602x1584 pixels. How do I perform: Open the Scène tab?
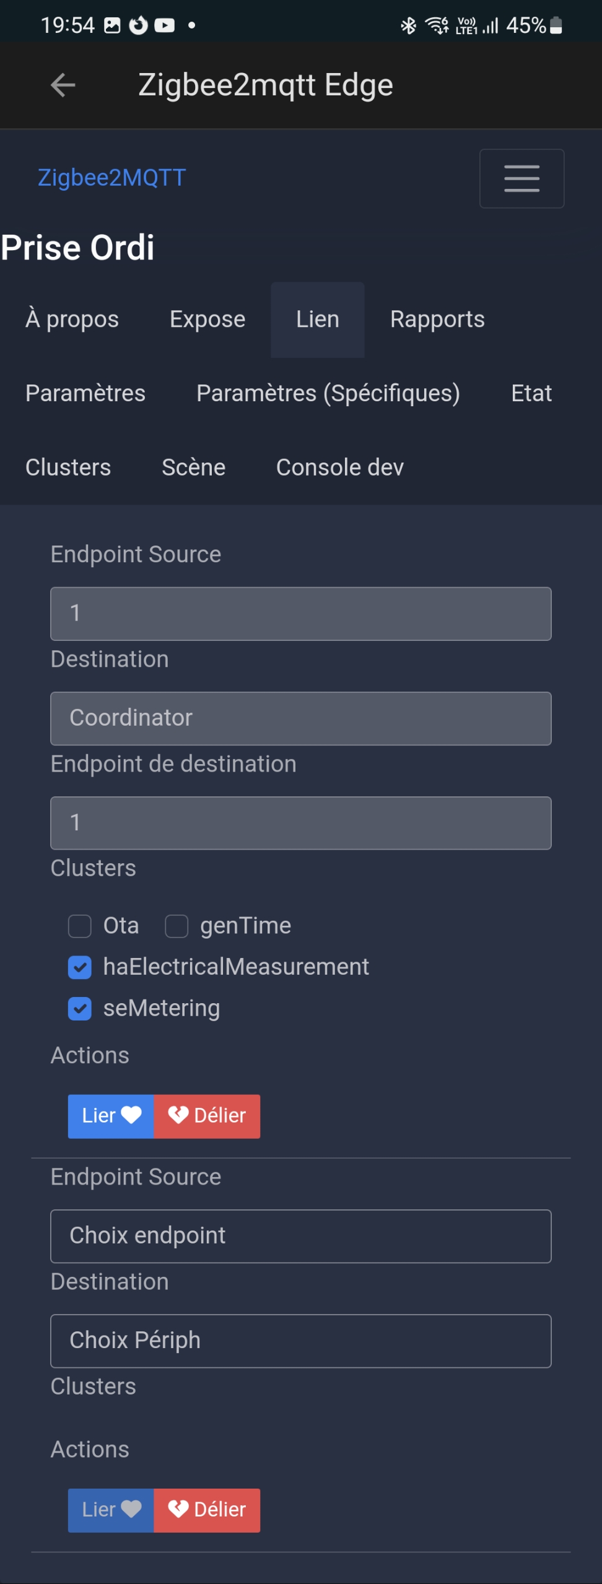194,468
